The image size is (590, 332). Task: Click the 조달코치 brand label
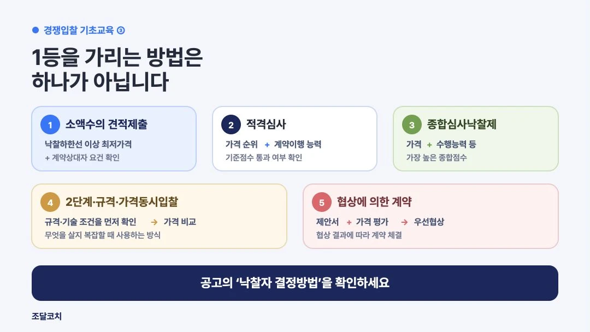(x=46, y=316)
